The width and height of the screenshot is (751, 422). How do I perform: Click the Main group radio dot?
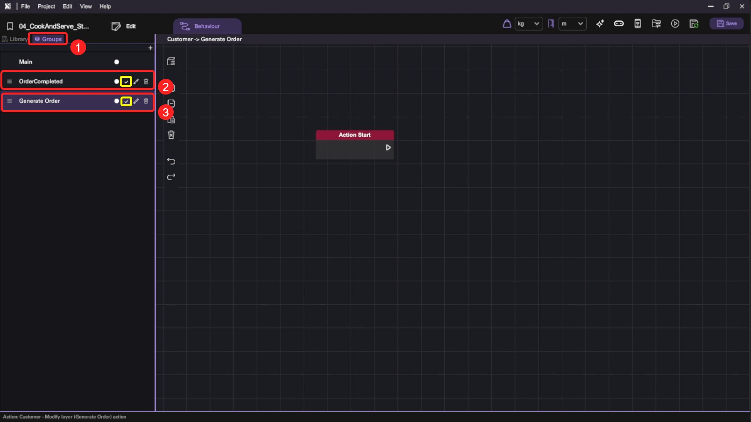(116, 62)
